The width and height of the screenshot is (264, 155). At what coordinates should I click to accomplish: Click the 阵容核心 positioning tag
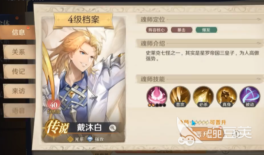[157, 30]
